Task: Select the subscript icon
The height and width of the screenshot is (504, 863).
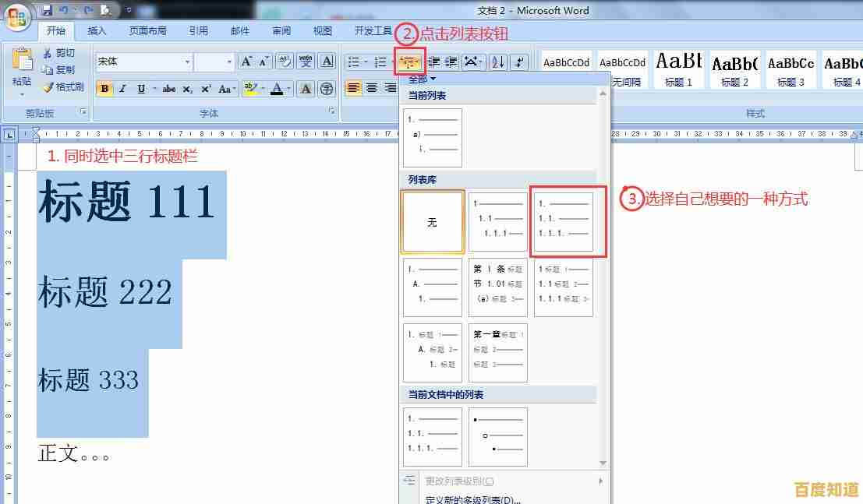Action: pos(187,88)
